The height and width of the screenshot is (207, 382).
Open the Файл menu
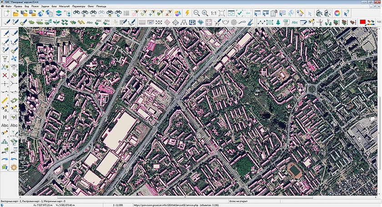(8, 6)
